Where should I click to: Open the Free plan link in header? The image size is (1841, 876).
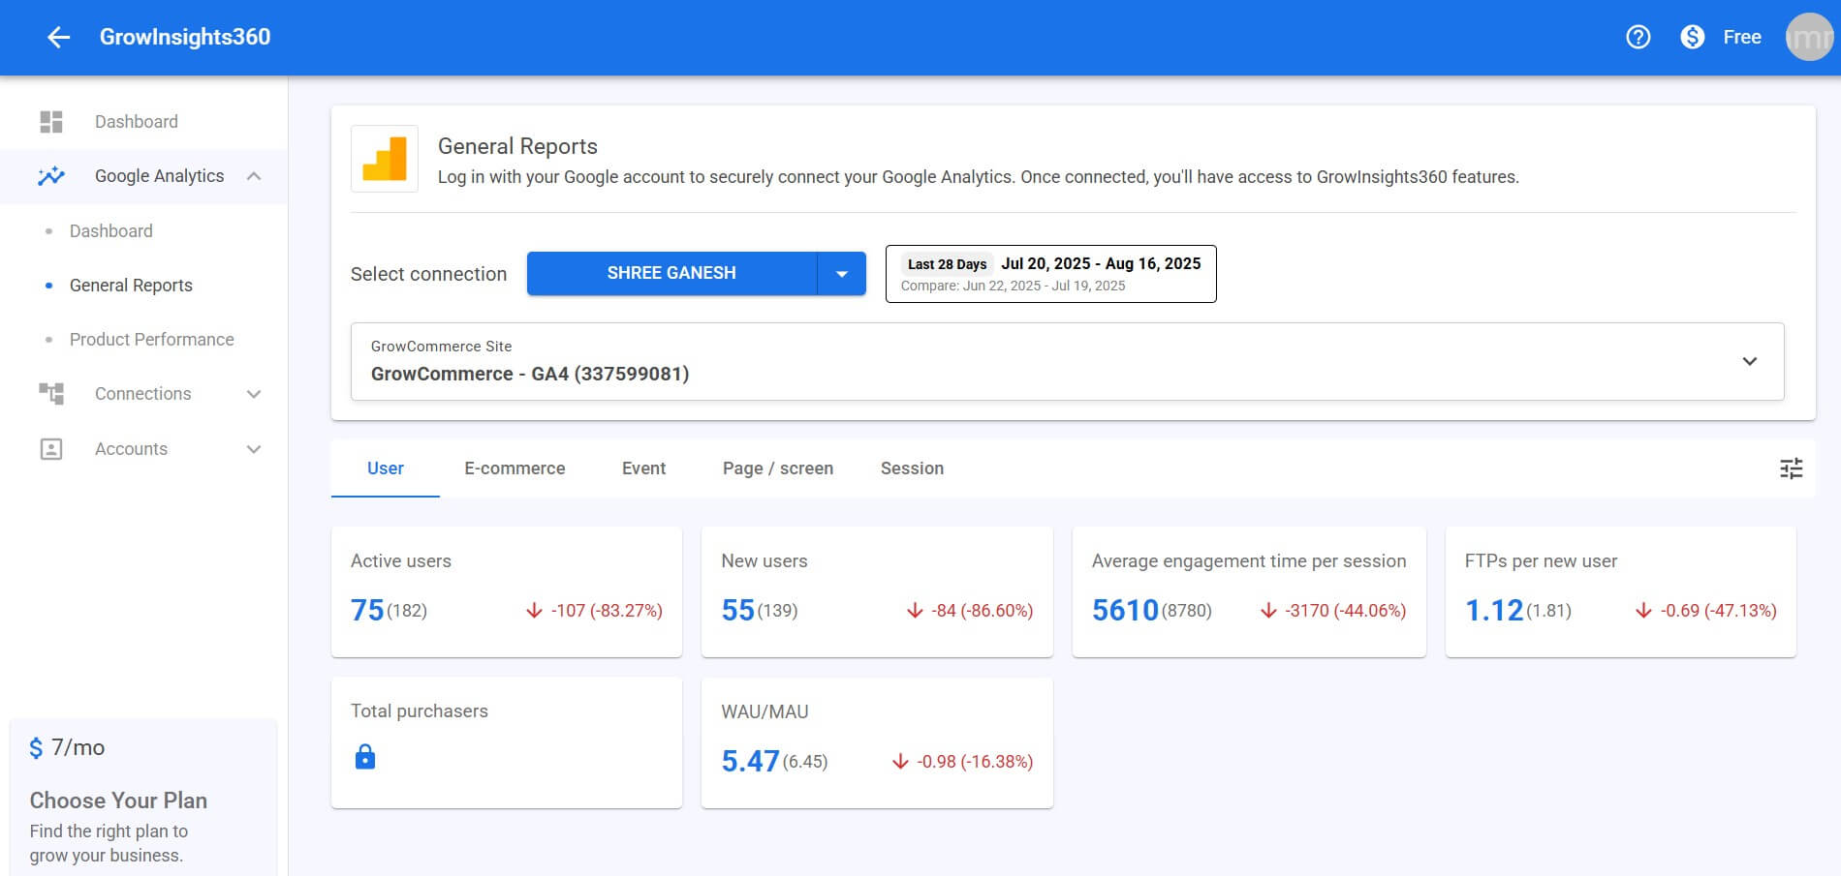click(1741, 38)
